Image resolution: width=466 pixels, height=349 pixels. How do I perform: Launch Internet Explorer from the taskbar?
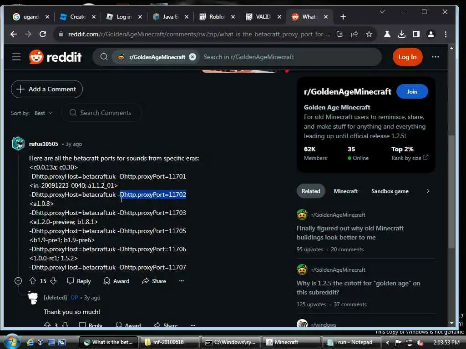click(30, 342)
